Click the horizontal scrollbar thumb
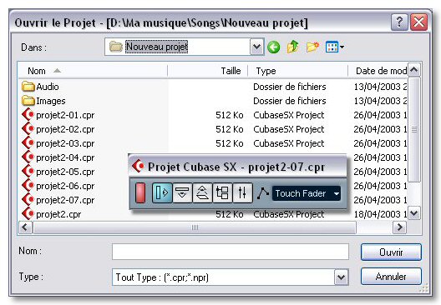Viewport: 441px width, 305px height. pos(195,227)
